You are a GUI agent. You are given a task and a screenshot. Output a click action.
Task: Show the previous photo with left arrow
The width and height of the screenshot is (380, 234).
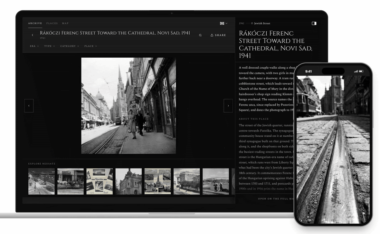pyautogui.click(x=29, y=106)
